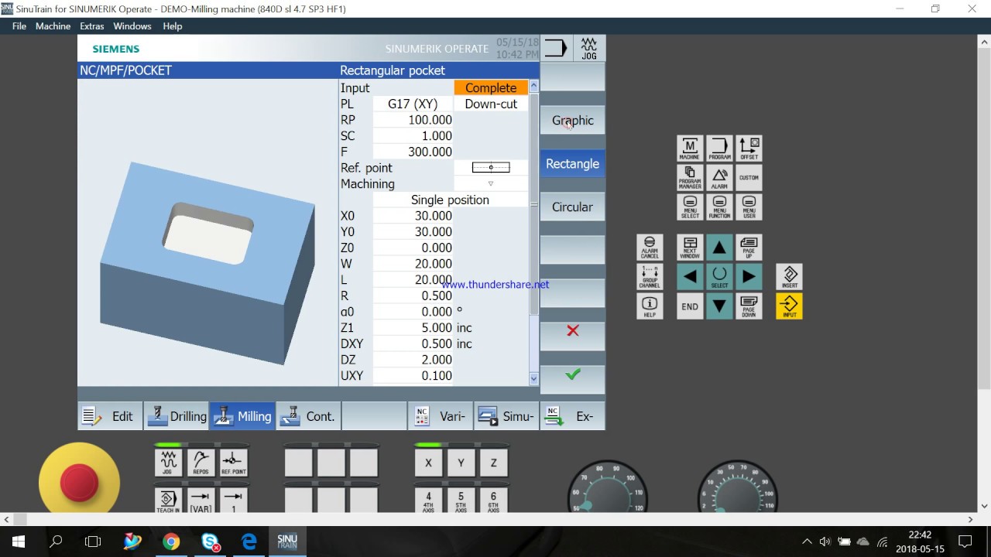Click the MENU USER key

pyautogui.click(x=749, y=207)
